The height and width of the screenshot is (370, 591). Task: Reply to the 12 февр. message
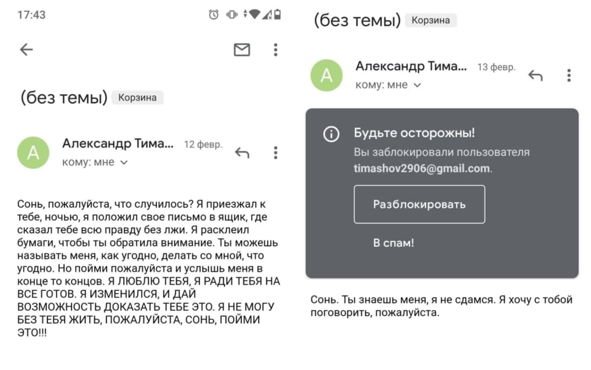pos(242,153)
